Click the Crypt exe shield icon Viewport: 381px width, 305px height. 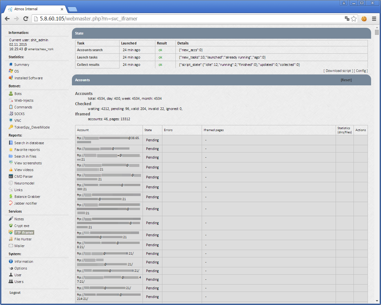[11, 225]
